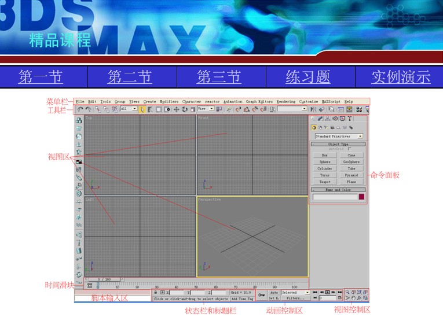Collapse the Name and Color rollout

coord(338,190)
